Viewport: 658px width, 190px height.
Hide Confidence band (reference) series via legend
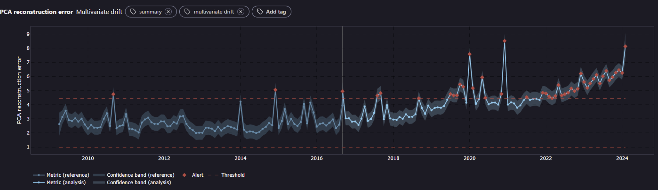[x=140, y=175]
